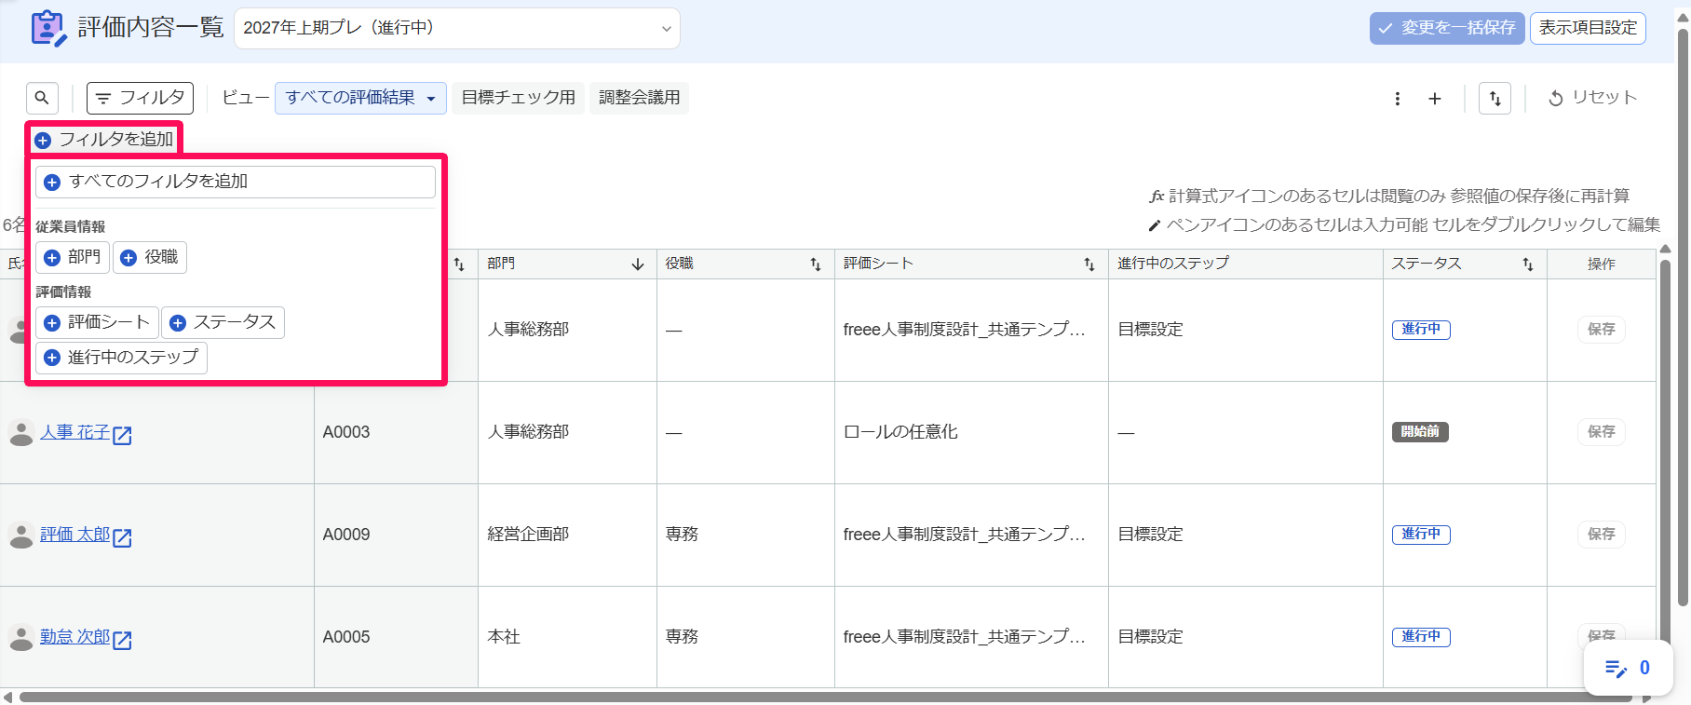Switch to 調整会議用 view

point(640,98)
